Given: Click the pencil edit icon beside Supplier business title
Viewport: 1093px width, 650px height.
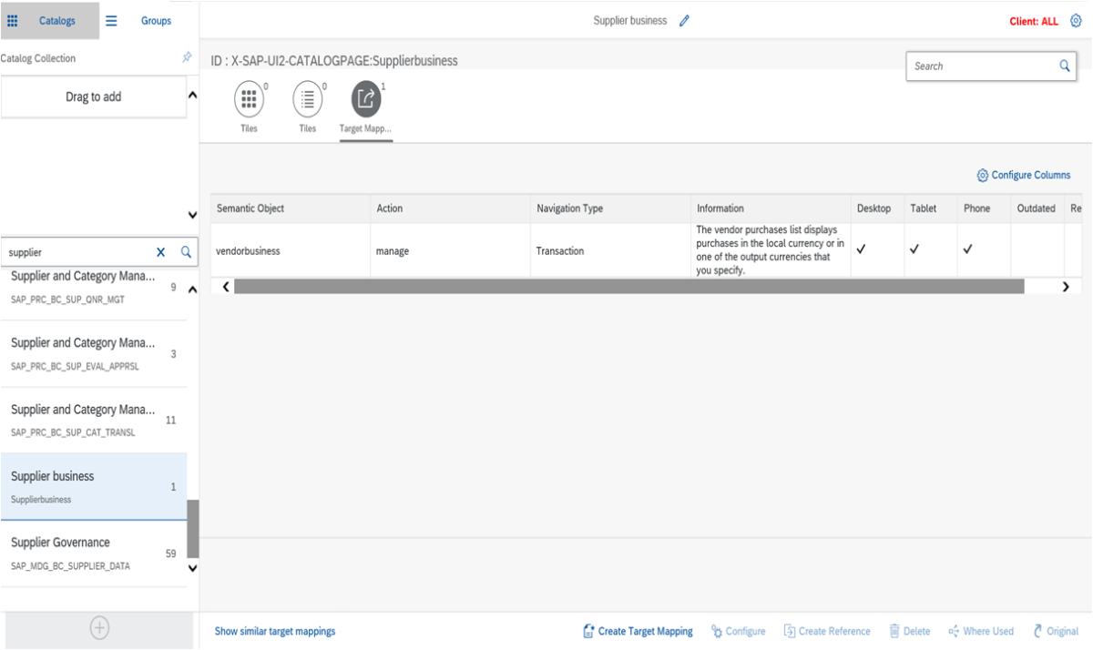Looking at the screenshot, I should coord(684,21).
